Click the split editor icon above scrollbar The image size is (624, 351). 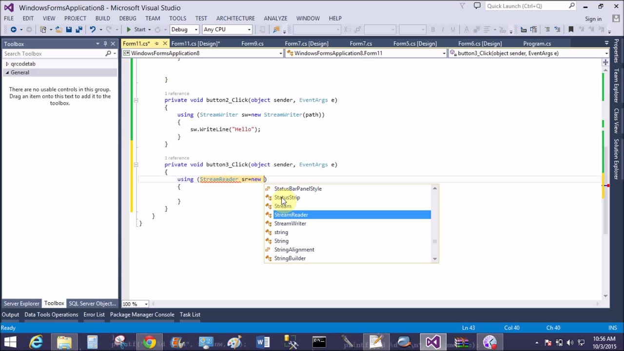coord(605,62)
